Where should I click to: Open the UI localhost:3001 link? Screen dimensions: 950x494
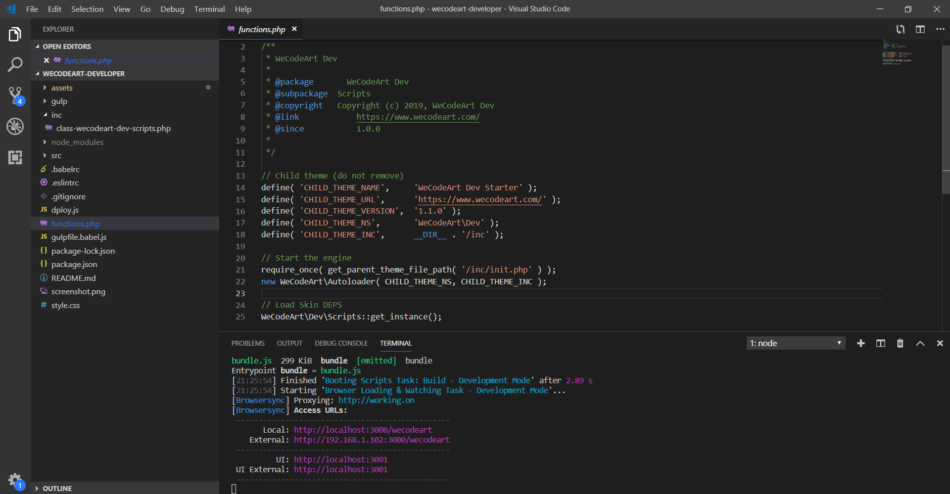tap(340, 459)
